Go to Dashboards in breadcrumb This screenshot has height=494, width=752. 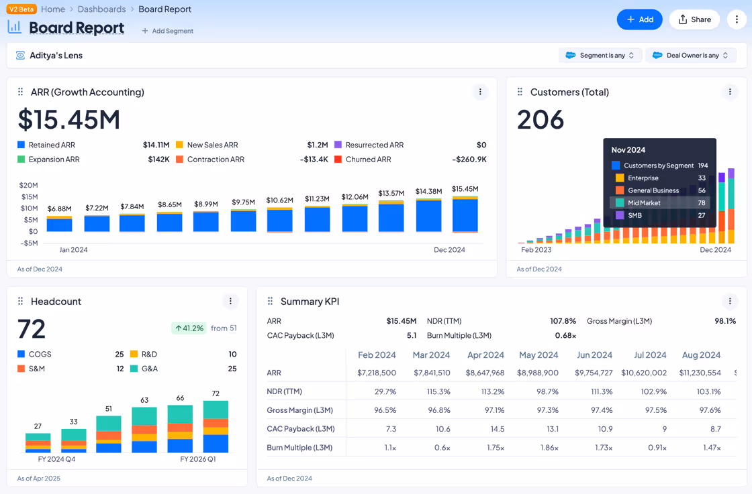[101, 9]
